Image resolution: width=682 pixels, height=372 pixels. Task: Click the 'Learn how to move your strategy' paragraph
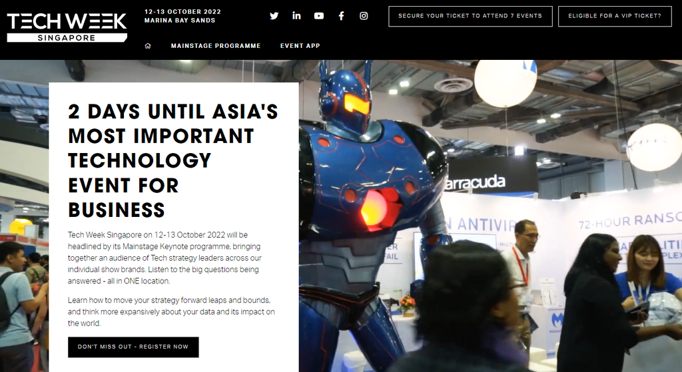171,311
